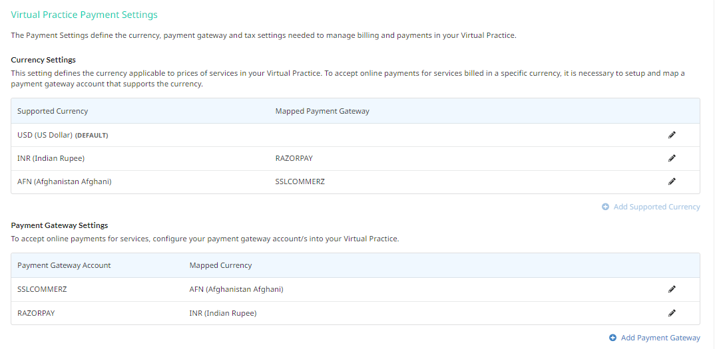This screenshot has width=715, height=349.
Task: Edit the RAZORPAY payment gateway account
Action: [x=672, y=313]
